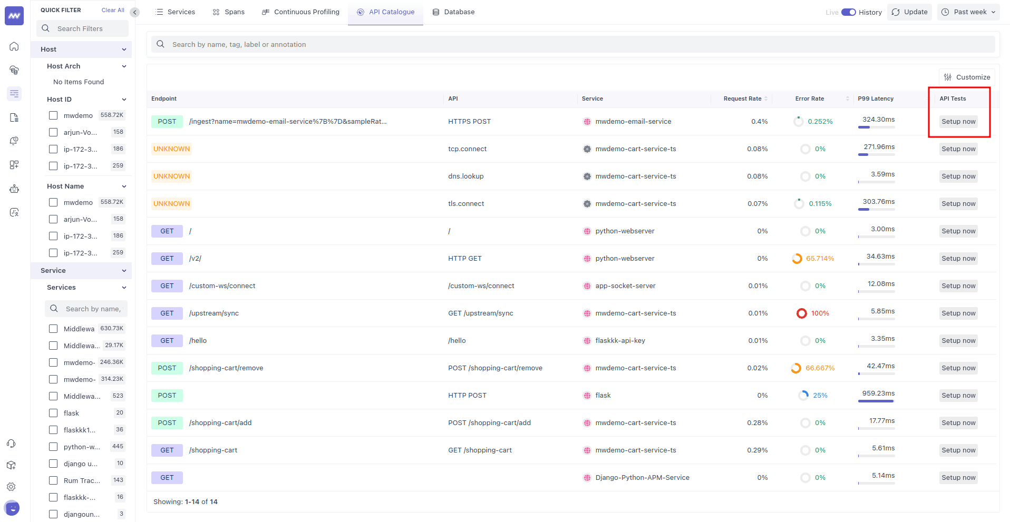The image size is (1010, 522).
Task: Open the Dashboards widget icon in sidebar
Action: [x=14, y=165]
